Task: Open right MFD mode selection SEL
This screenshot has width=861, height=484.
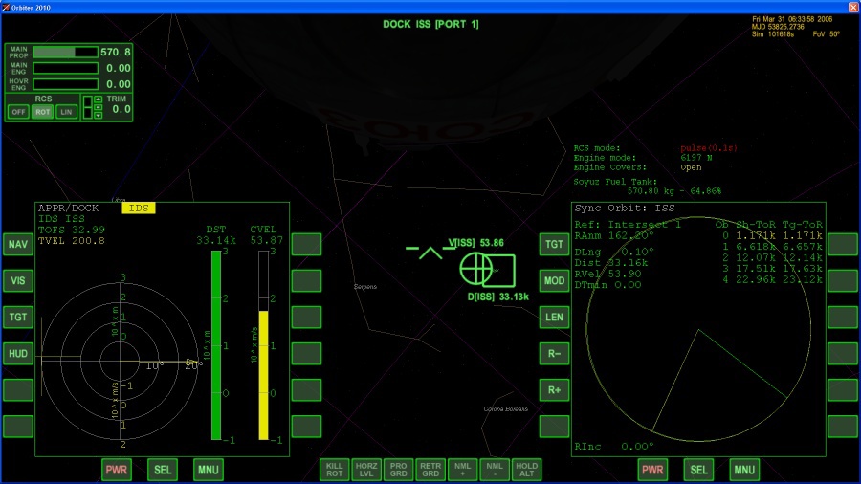Action: pyautogui.click(x=698, y=470)
